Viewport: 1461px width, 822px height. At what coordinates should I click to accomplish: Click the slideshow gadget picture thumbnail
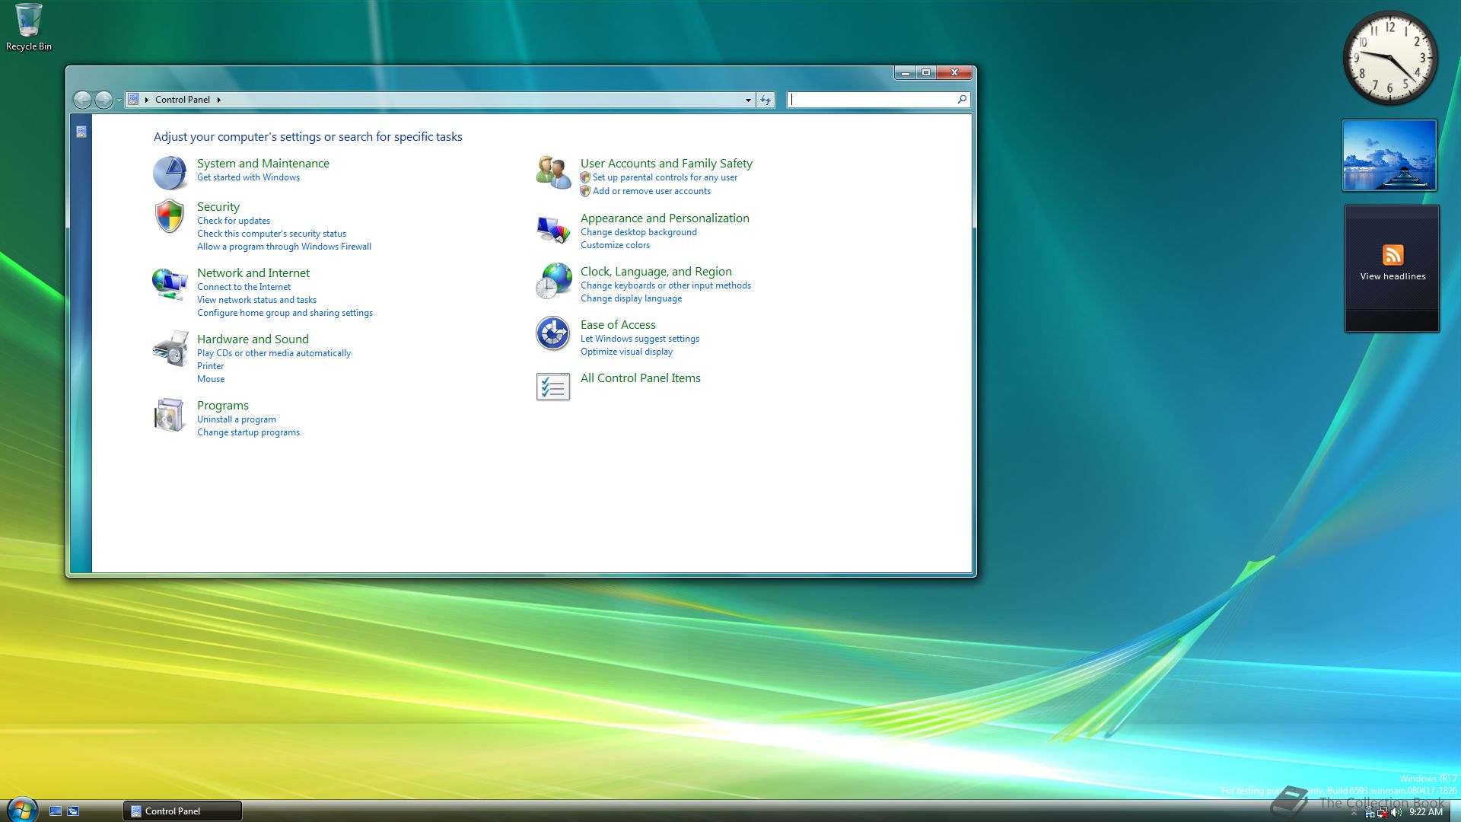pyautogui.click(x=1389, y=155)
